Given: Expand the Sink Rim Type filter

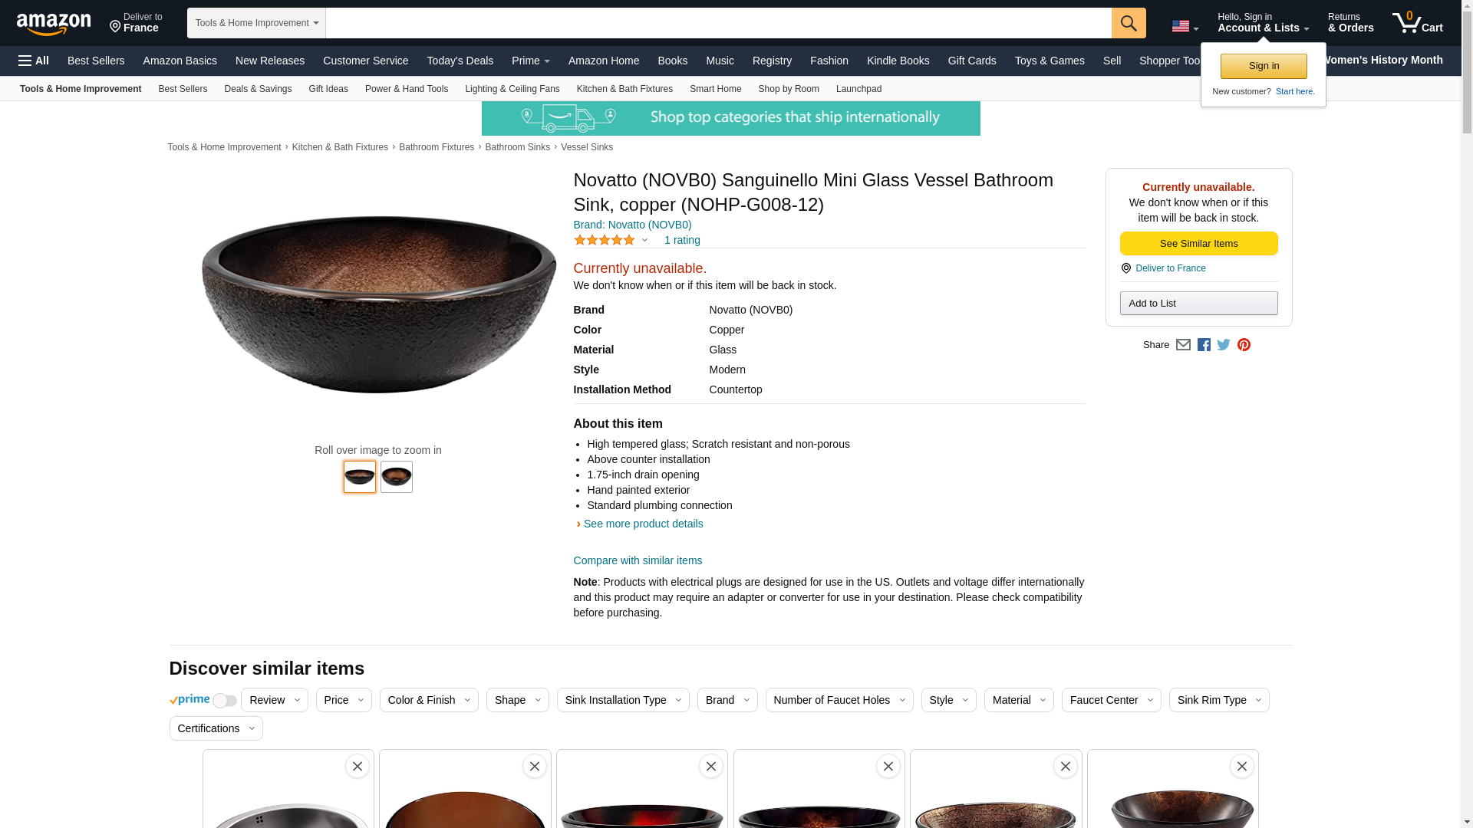Looking at the screenshot, I should tap(1218, 700).
